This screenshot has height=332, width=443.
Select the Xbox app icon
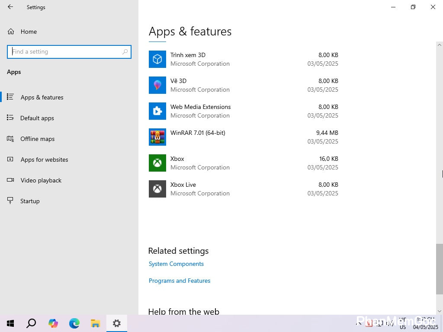click(x=157, y=163)
